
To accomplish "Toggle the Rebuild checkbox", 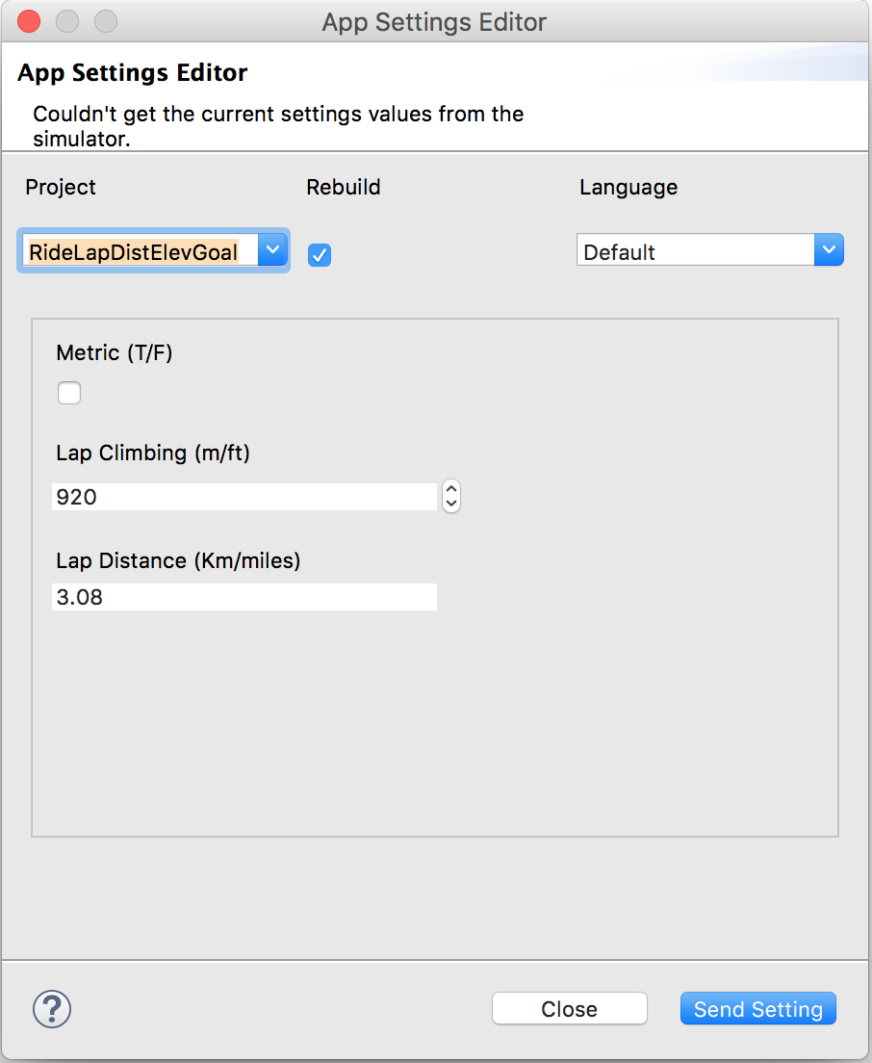I will click(320, 255).
